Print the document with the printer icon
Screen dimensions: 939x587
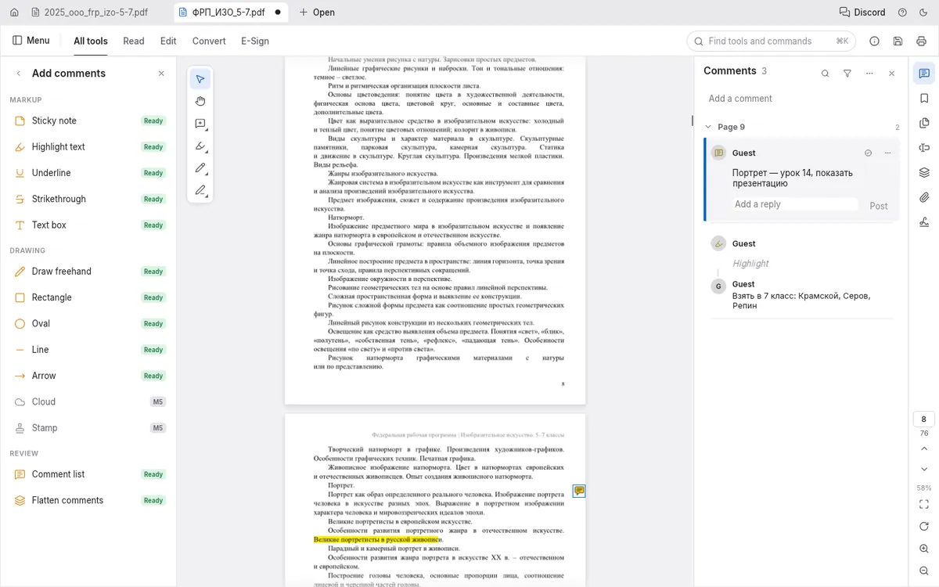921,41
